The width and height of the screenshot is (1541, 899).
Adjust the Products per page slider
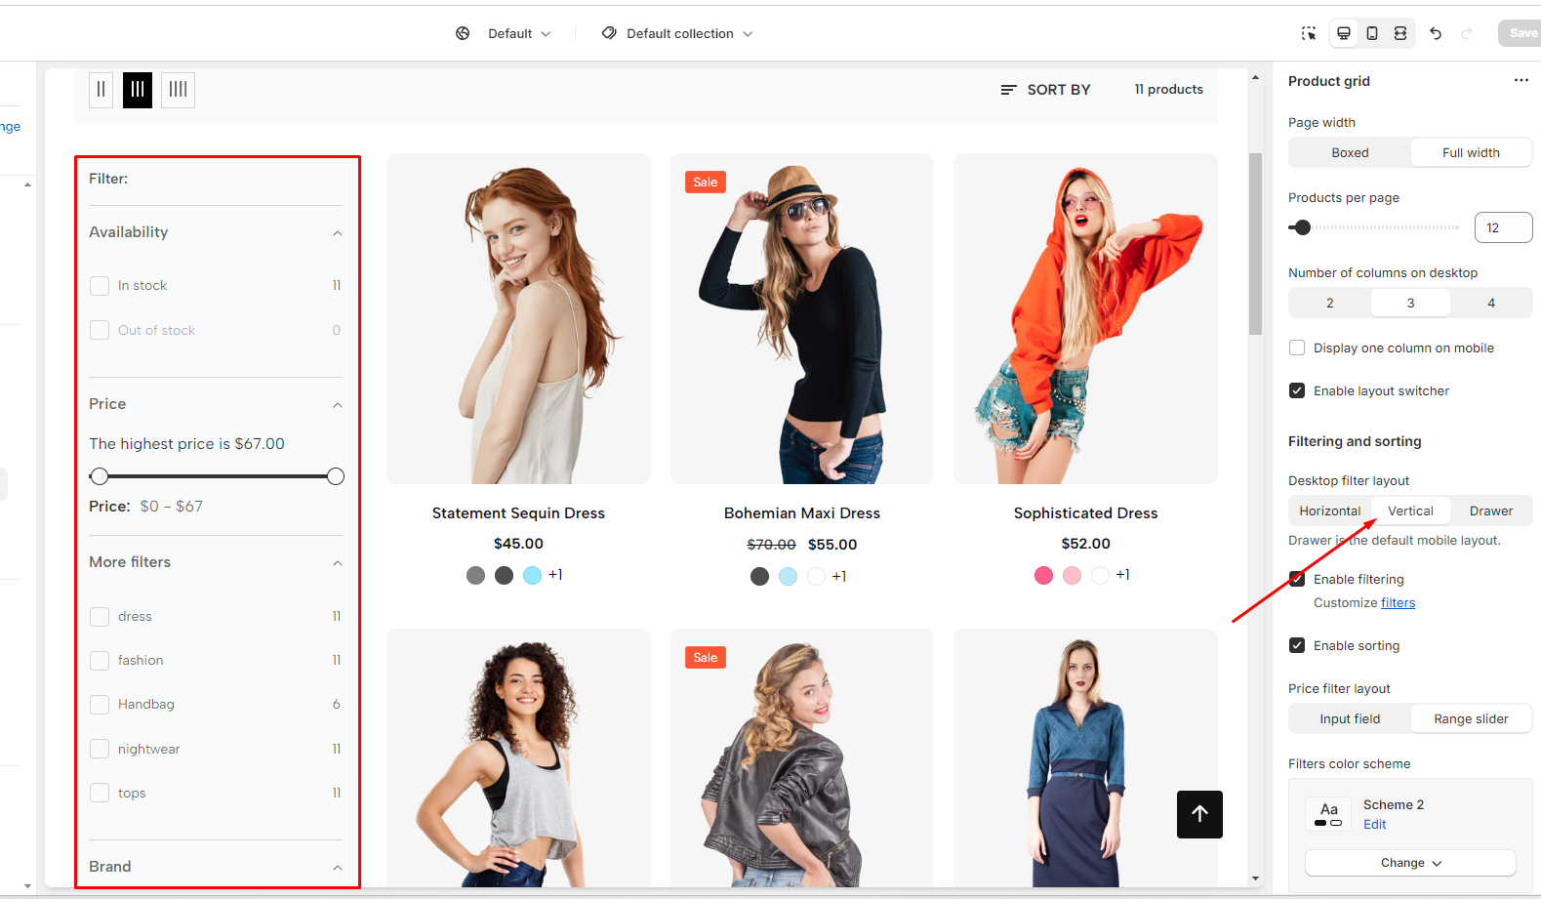(x=1301, y=227)
